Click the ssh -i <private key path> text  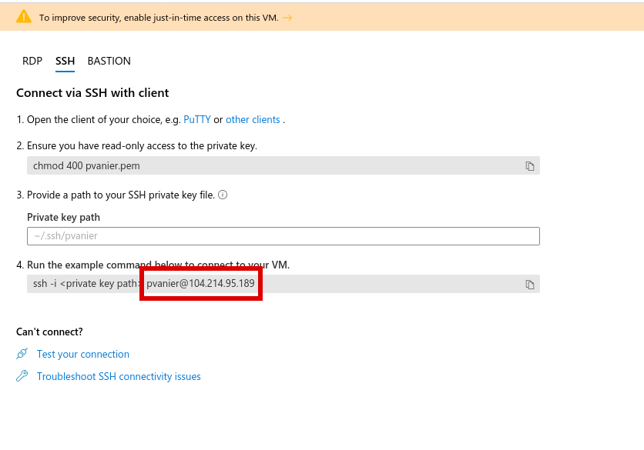(86, 283)
